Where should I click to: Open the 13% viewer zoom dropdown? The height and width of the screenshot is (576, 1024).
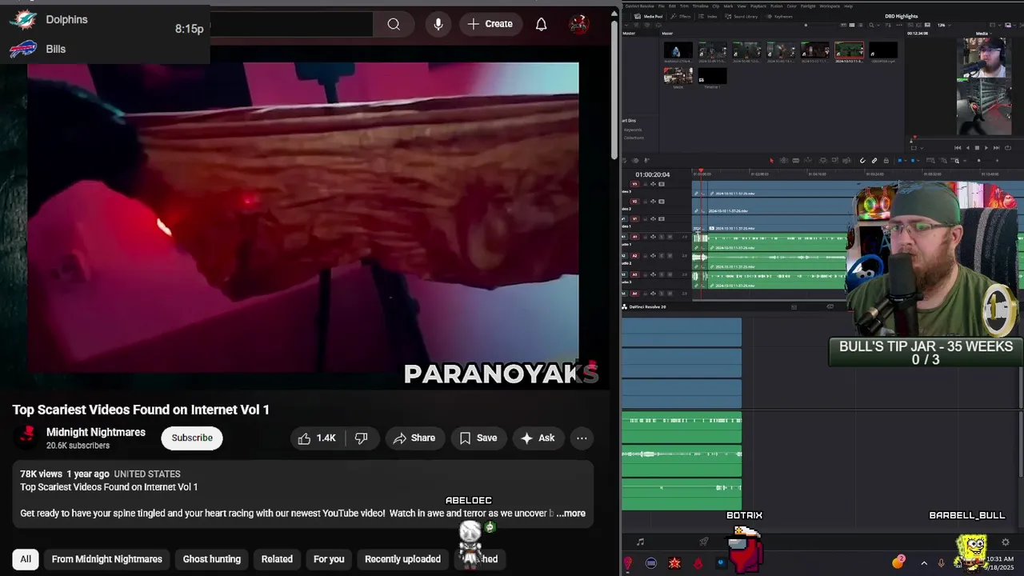click(x=945, y=25)
